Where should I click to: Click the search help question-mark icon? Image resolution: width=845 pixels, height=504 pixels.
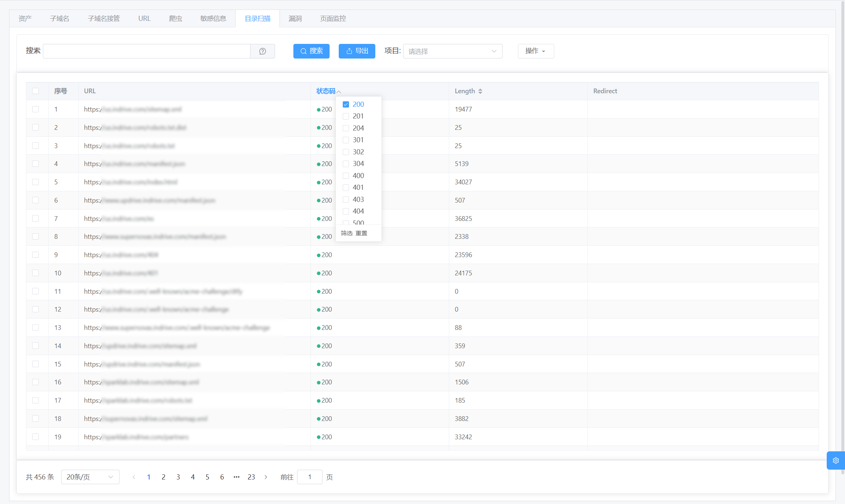(x=262, y=51)
